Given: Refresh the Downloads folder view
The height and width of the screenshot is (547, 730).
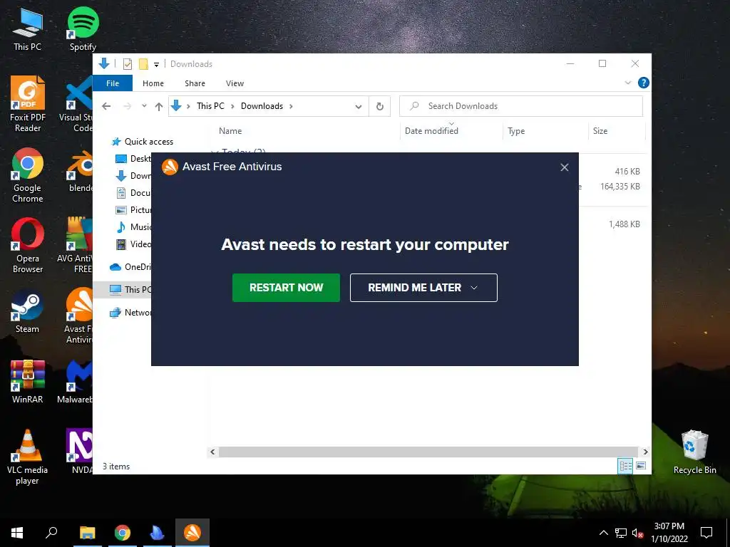Looking at the screenshot, I should pos(380,107).
